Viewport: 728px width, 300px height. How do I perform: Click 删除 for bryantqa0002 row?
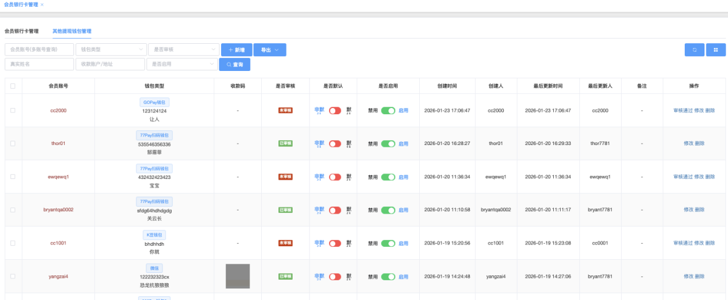tap(700, 210)
